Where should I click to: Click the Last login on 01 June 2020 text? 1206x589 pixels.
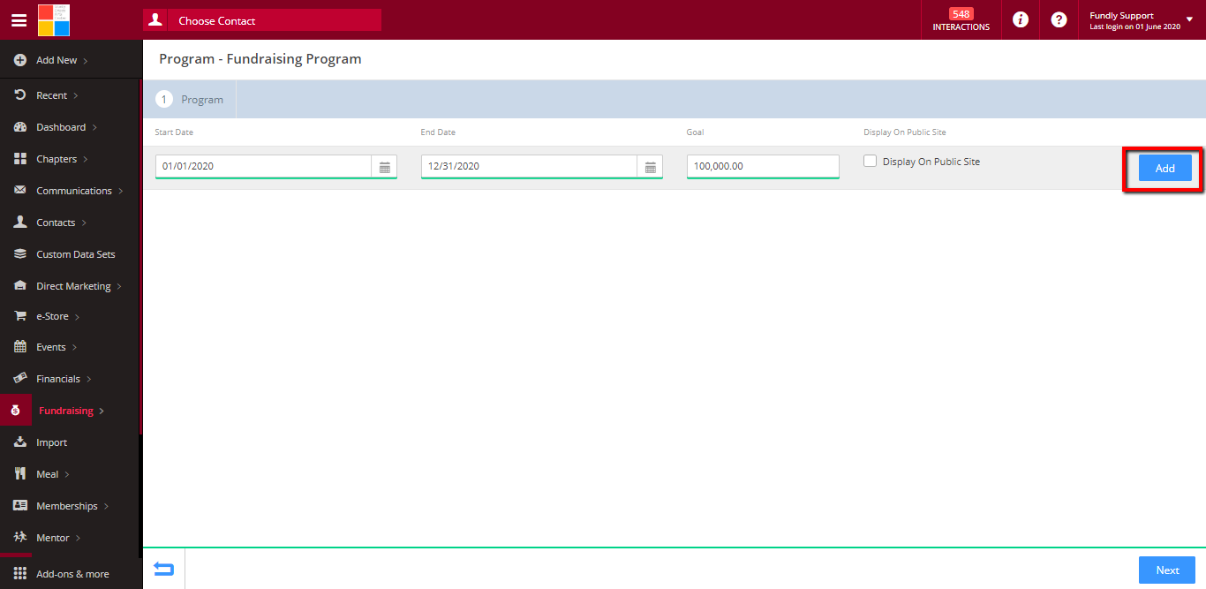pos(1134,26)
